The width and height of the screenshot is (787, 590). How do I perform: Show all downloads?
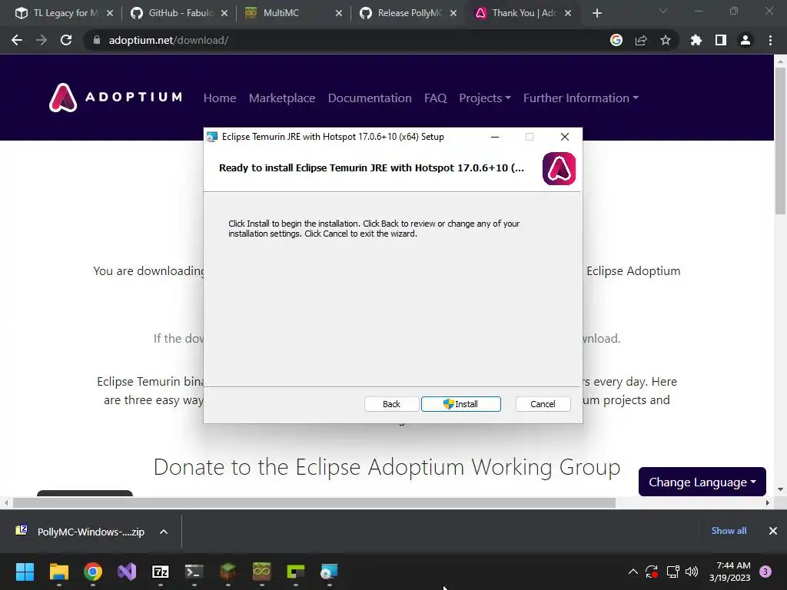[x=729, y=531]
